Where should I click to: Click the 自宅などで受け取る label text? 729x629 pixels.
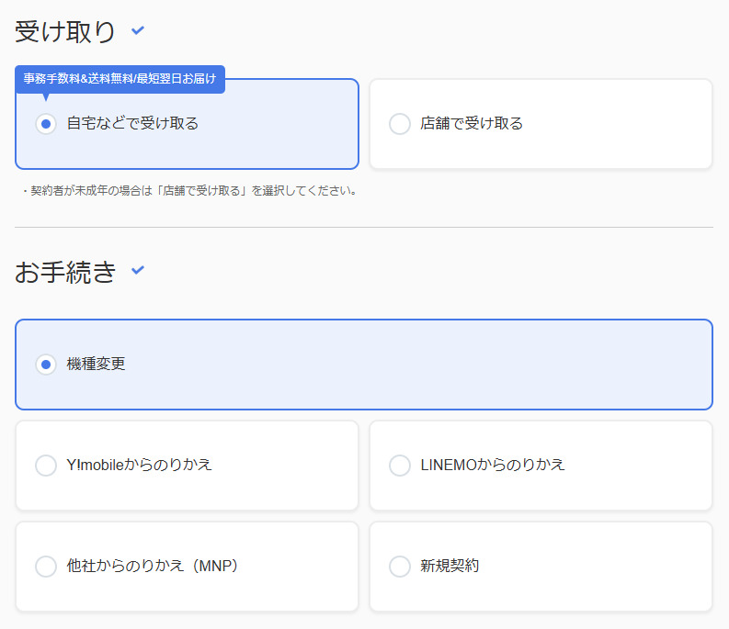coord(132,124)
